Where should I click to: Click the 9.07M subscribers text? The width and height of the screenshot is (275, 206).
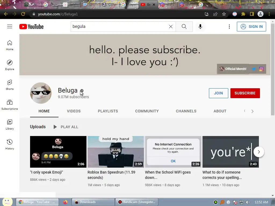73,97
